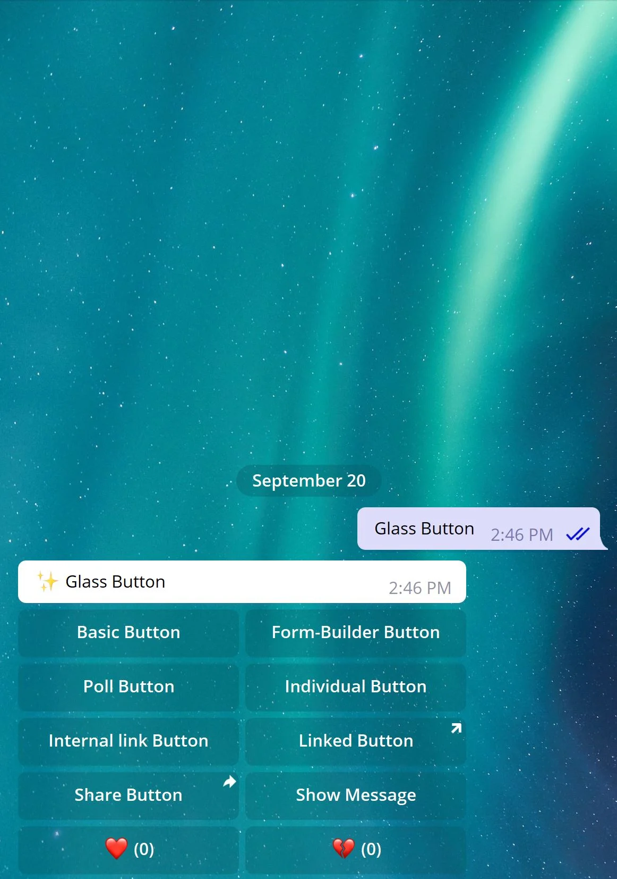Click the Show Message button
The width and height of the screenshot is (617, 879).
click(356, 795)
